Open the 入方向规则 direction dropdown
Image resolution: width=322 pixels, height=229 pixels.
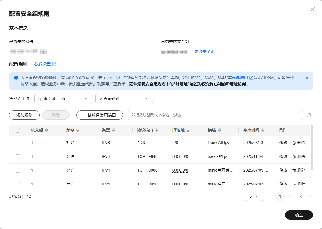tap(124, 99)
